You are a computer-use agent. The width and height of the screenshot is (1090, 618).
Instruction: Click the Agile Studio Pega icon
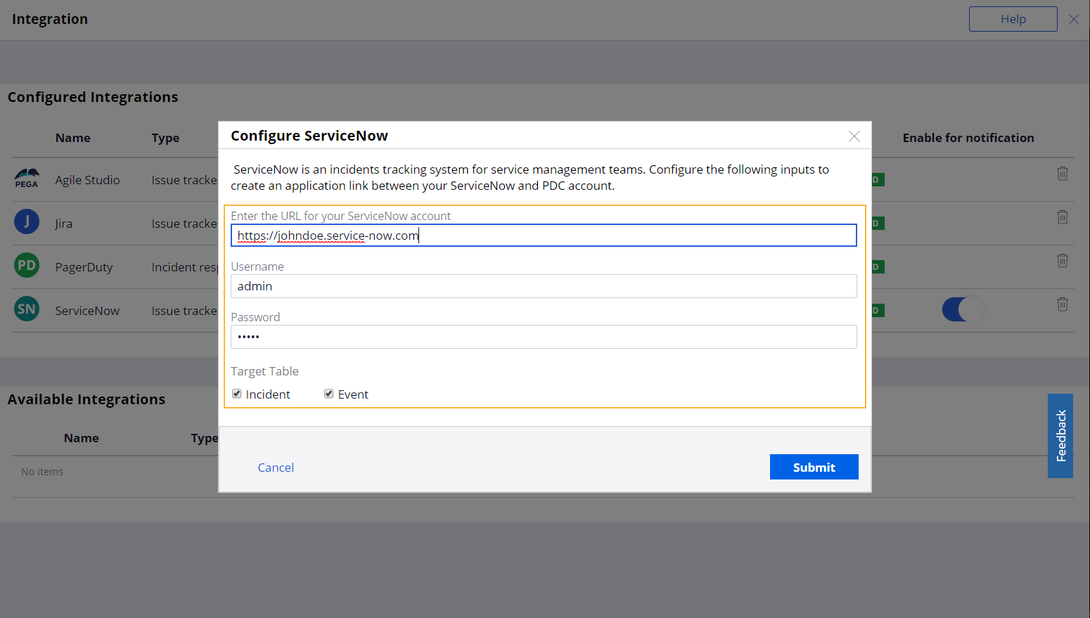coord(26,178)
